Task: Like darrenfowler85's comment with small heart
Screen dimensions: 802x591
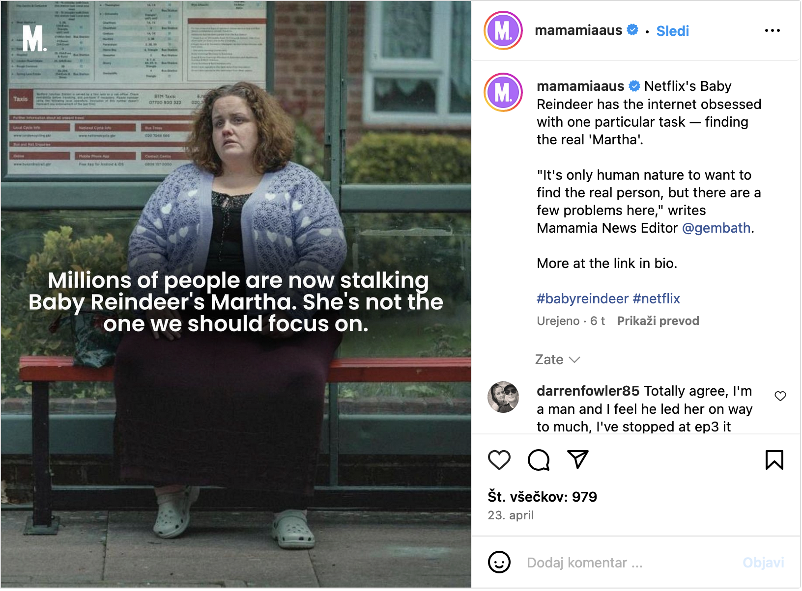Action: 780,396
